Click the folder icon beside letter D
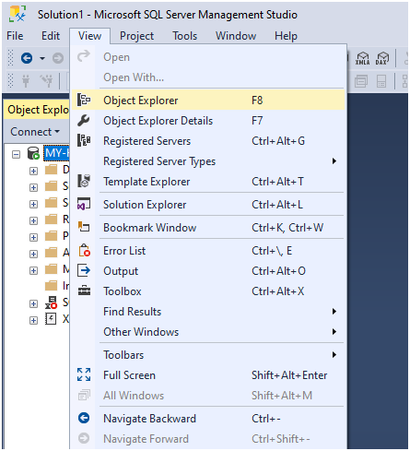410x451 pixels. 51,170
